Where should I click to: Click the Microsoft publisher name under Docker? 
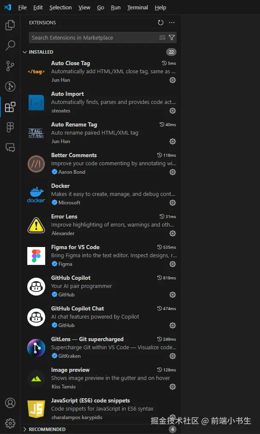click(x=69, y=203)
